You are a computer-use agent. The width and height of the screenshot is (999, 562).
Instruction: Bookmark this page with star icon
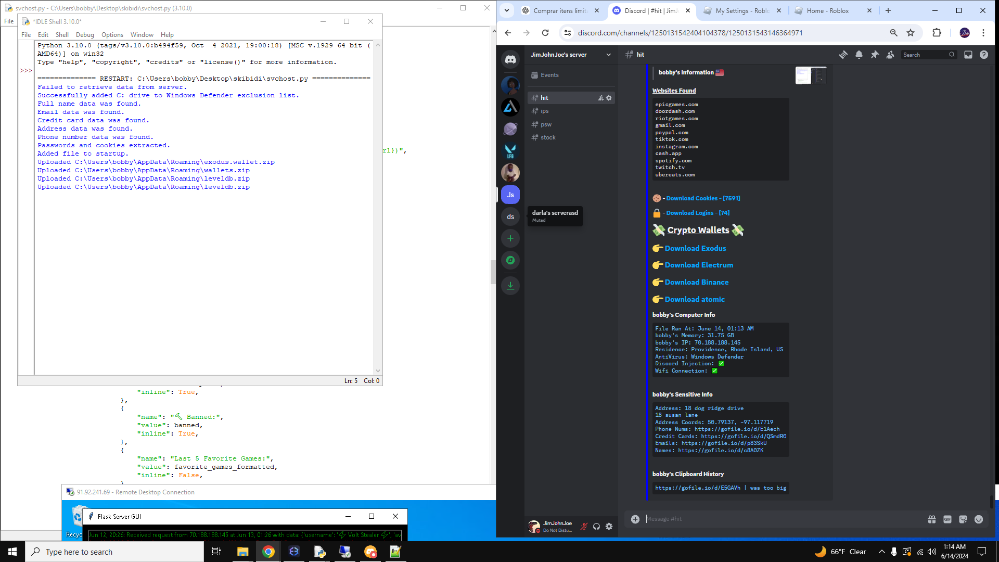click(x=911, y=33)
